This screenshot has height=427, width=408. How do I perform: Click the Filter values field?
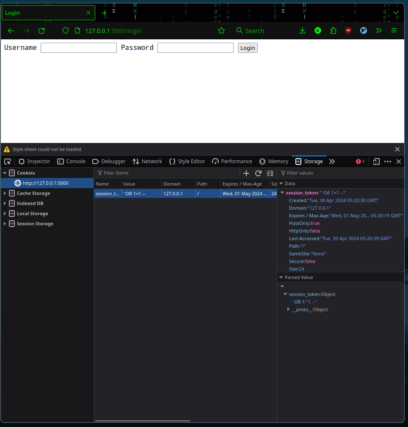(341, 173)
